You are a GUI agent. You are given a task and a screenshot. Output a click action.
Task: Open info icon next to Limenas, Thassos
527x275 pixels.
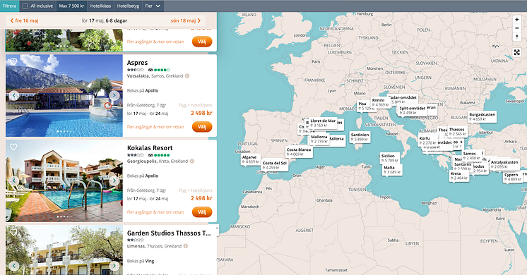[186, 246]
